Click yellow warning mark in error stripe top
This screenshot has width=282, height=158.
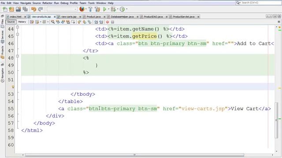(280, 27)
